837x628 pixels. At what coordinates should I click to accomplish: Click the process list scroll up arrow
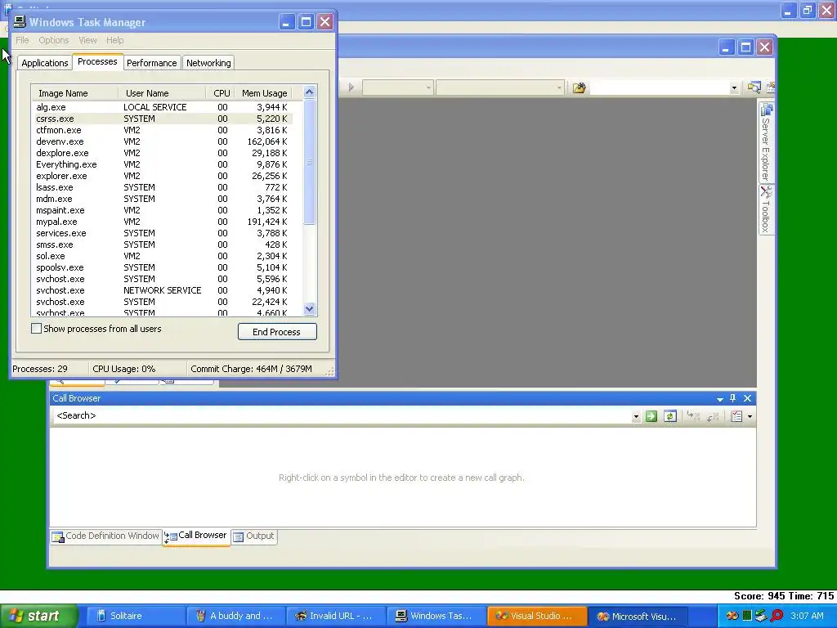tap(310, 92)
